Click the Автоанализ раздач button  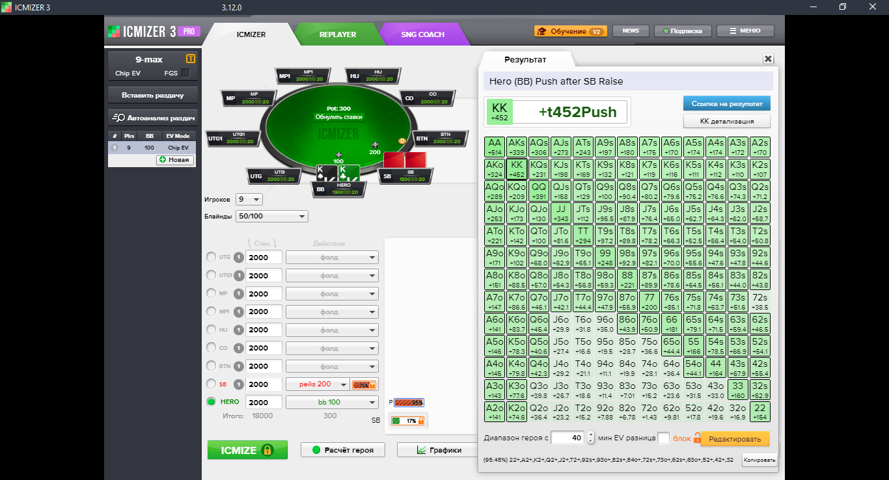tap(153, 118)
